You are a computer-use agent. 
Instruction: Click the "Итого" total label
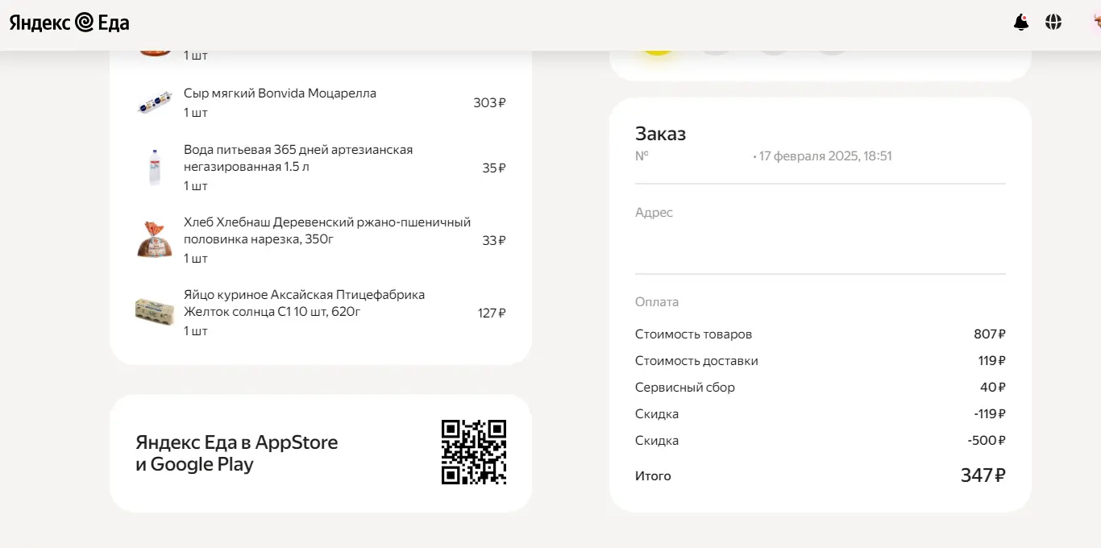click(x=653, y=476)
